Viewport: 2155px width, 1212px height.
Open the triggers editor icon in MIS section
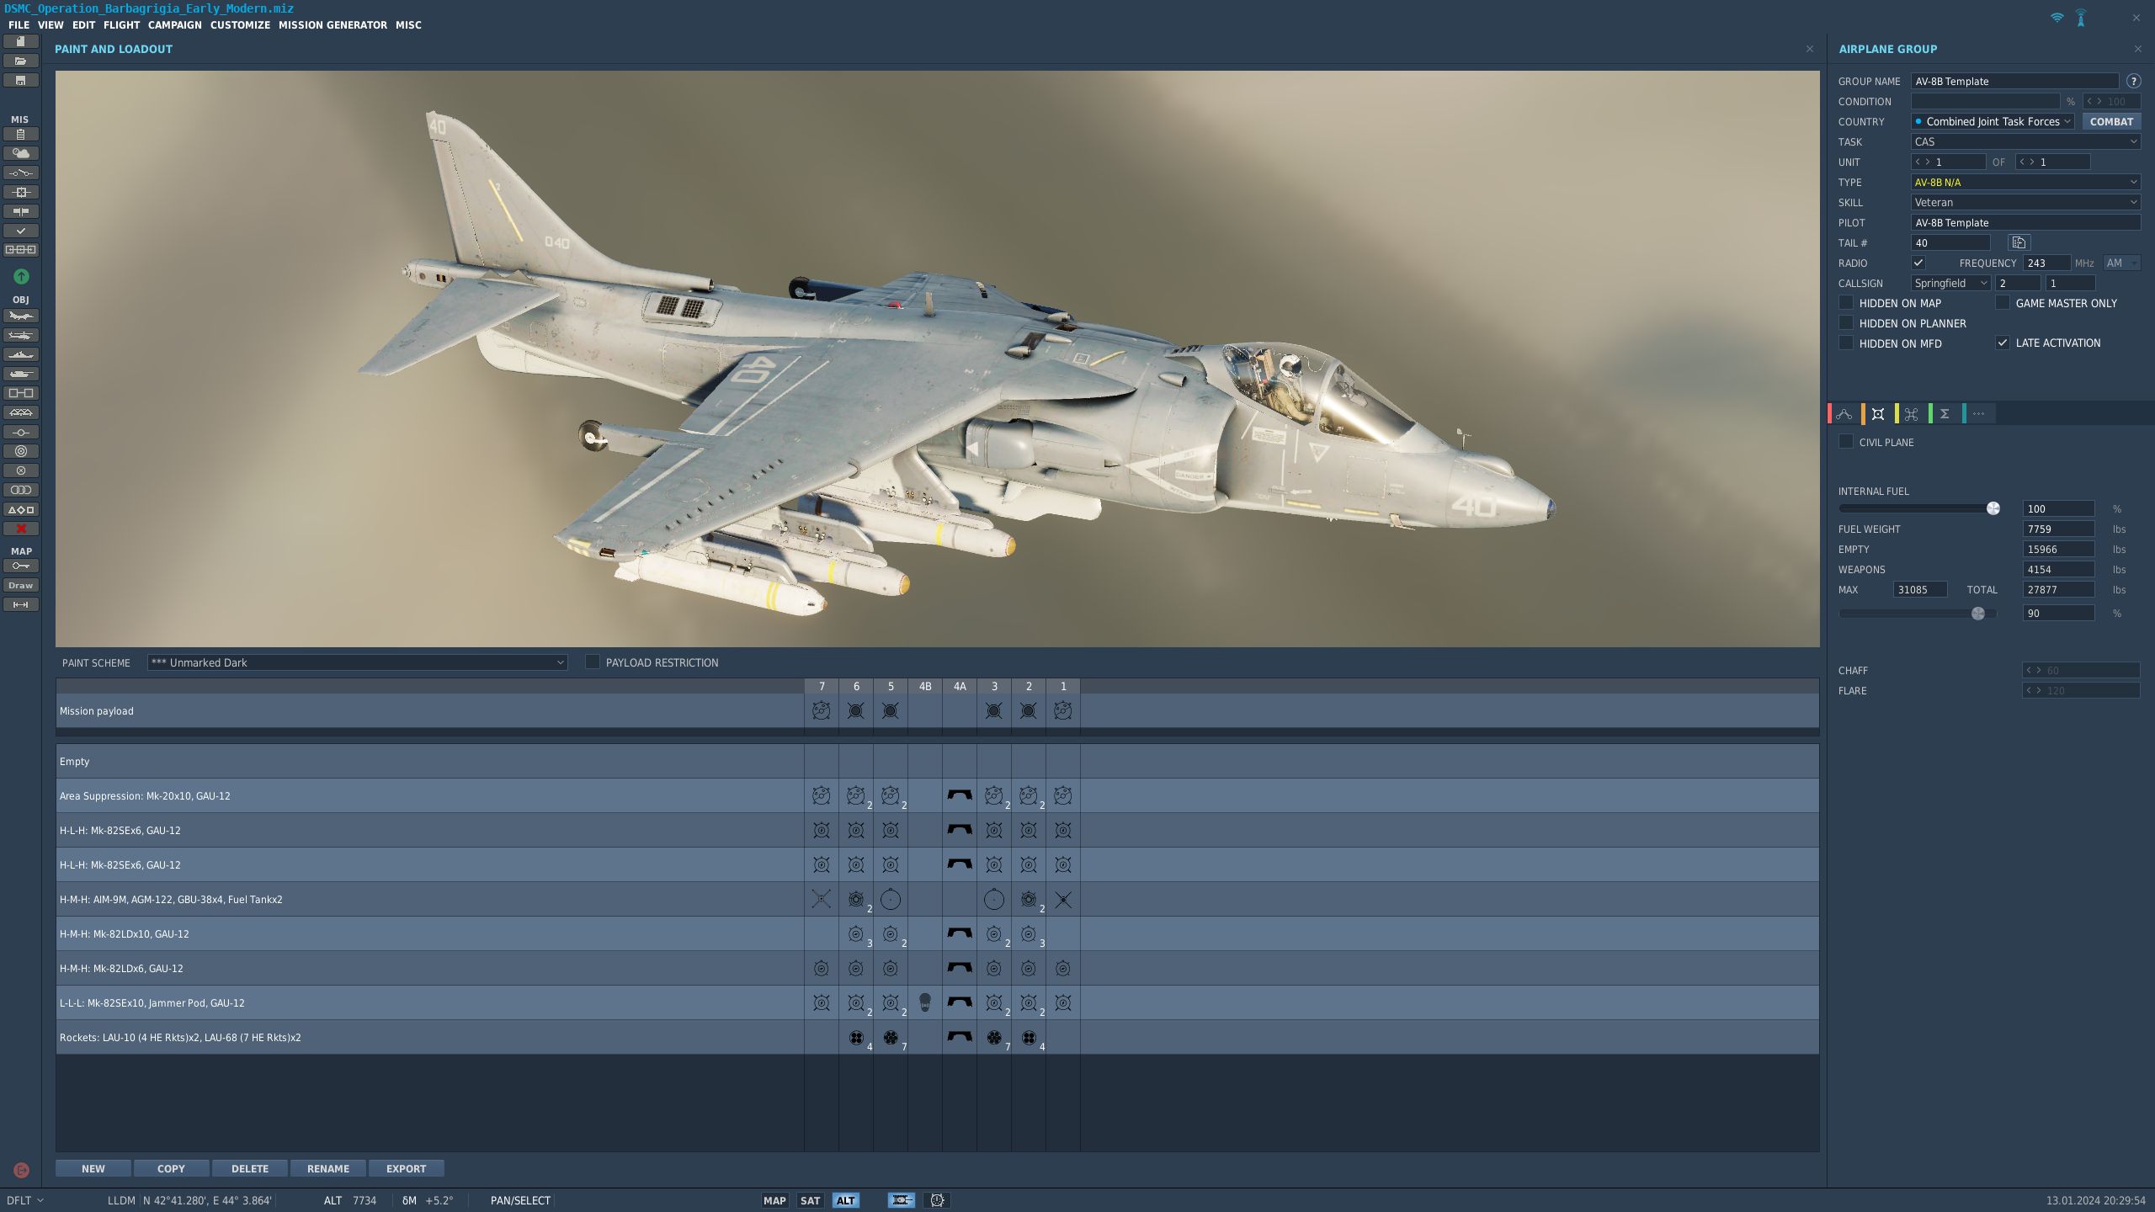[x=21, y=173]
